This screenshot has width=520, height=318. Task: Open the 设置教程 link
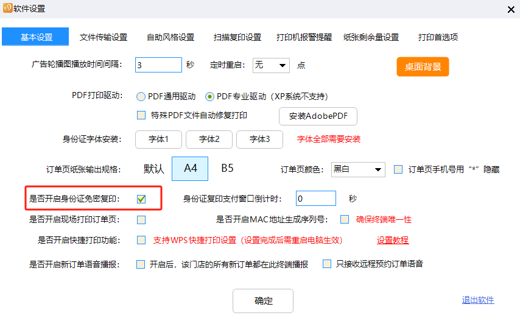pyautogui.click(x=392, y=240)
